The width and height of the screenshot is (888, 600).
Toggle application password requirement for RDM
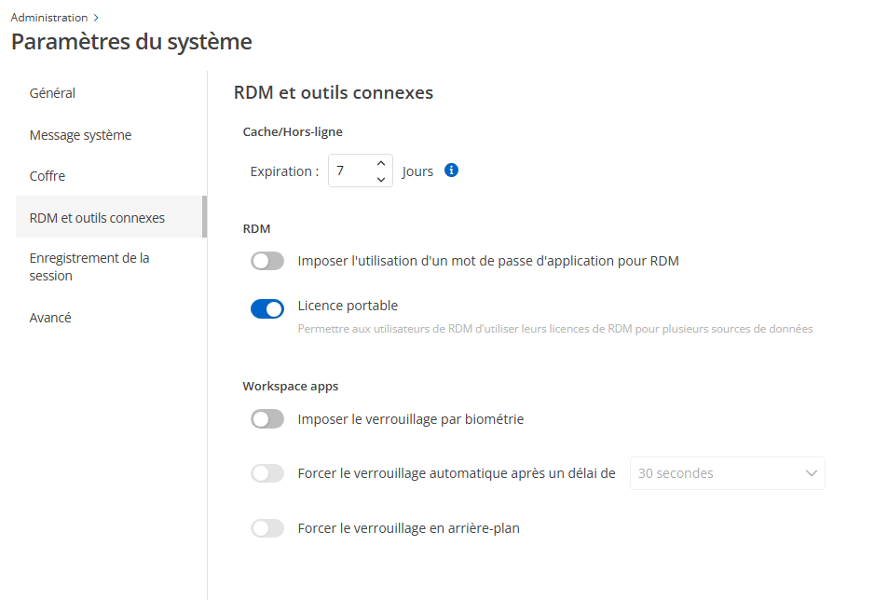click(267, 261)
